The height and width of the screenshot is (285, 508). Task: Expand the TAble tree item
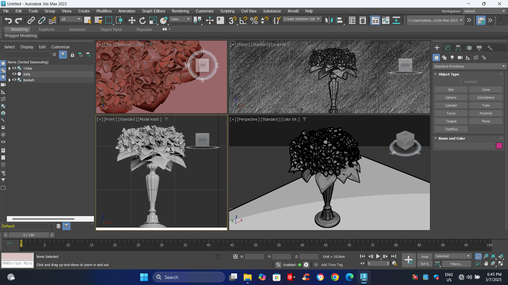pyautogui.click(x=10, y=68)
